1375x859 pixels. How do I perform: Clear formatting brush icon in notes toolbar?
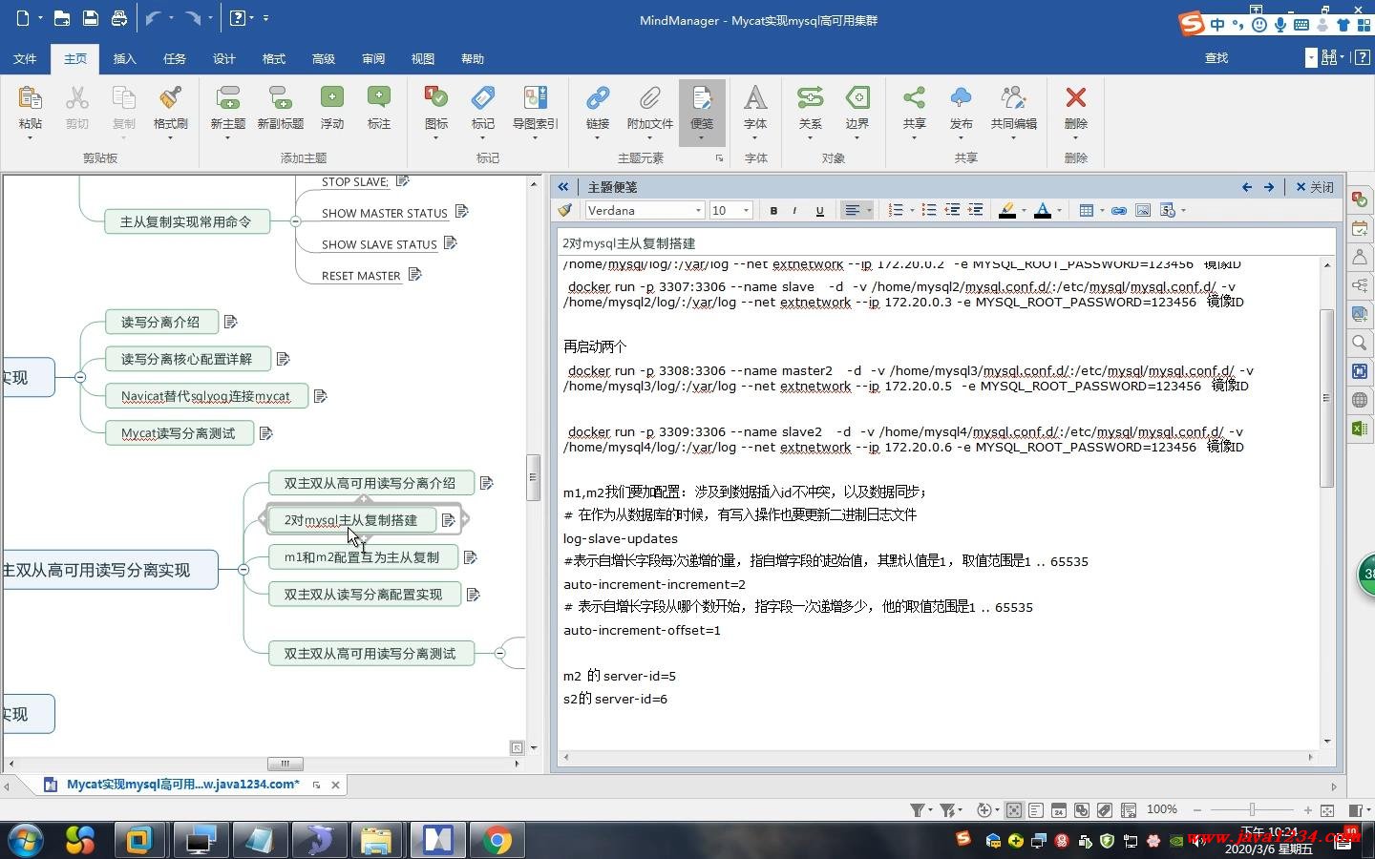pos(565,210)
